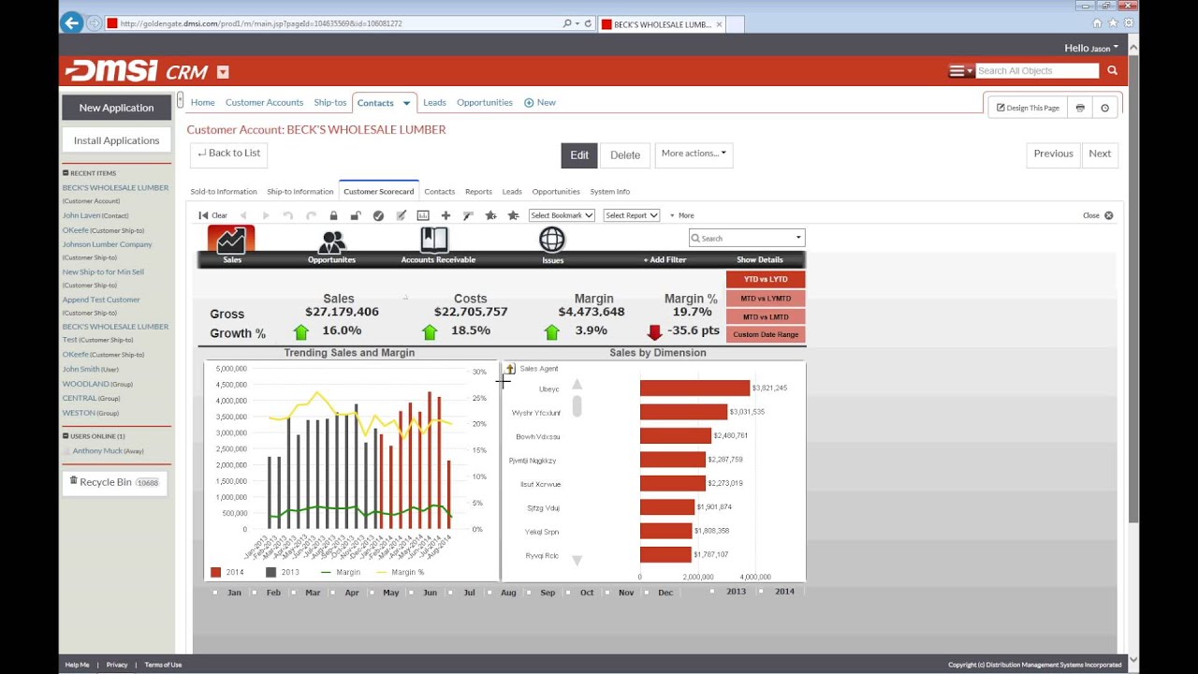Click the Close X icon on scorecard

[1109, 215]
